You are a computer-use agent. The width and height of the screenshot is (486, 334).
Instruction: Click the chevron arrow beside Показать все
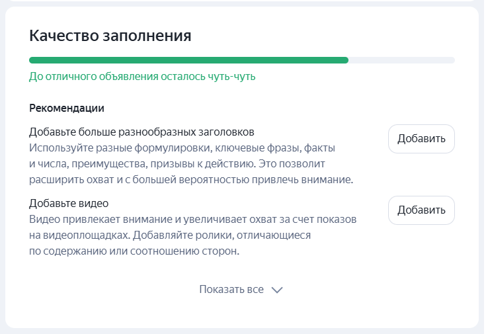(x=277, y=290)
